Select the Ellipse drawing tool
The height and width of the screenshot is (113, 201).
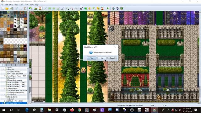pos(54,8)
